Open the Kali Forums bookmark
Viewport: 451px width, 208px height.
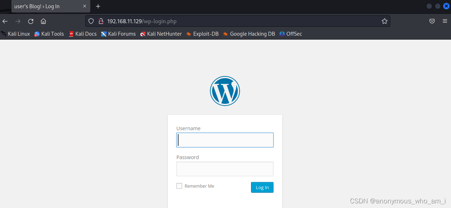118,34
